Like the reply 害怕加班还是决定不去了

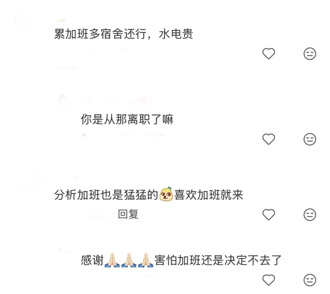click(x=269, y=280)
